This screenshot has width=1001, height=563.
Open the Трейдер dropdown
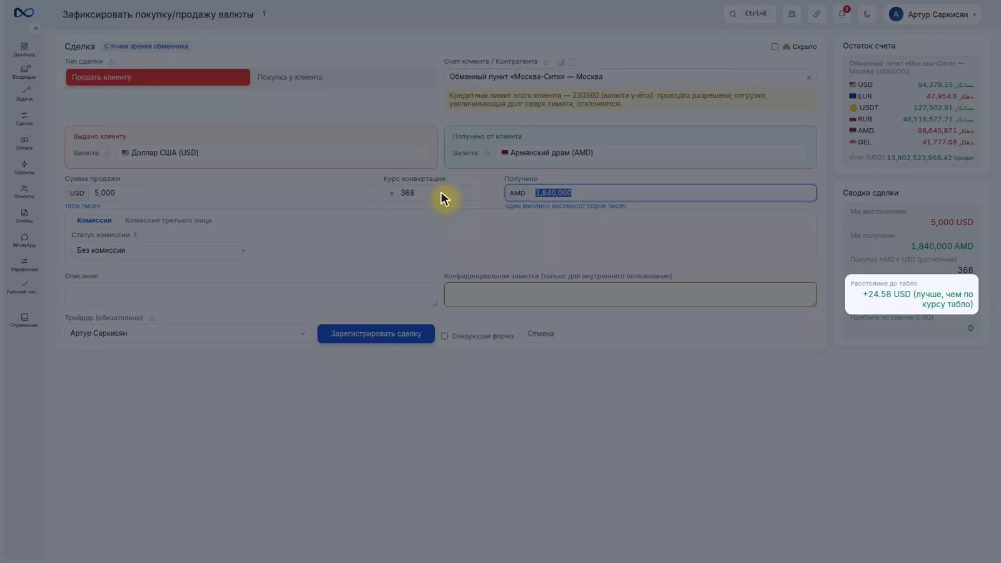[188, 333]
